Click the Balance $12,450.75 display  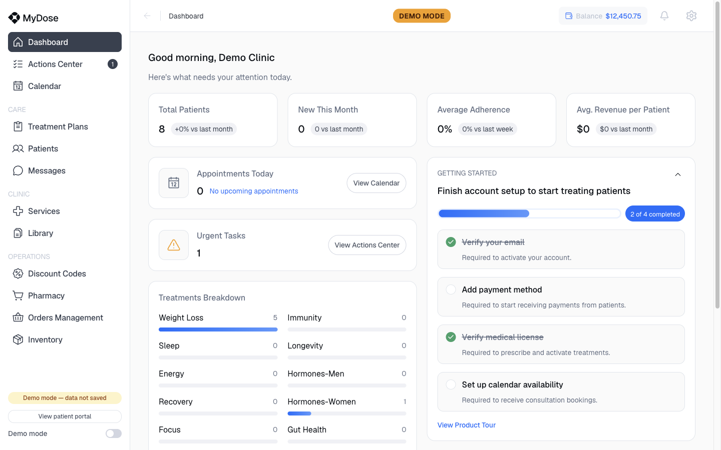tap(603, 16)
